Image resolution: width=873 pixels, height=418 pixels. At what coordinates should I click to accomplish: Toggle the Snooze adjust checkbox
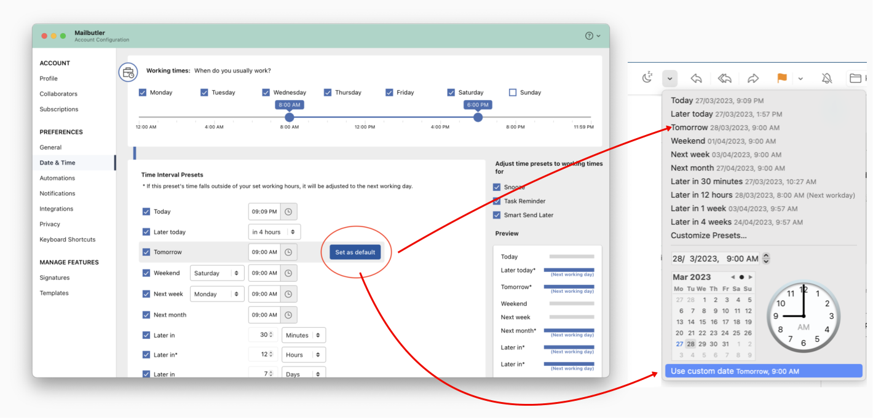[497, 187]
